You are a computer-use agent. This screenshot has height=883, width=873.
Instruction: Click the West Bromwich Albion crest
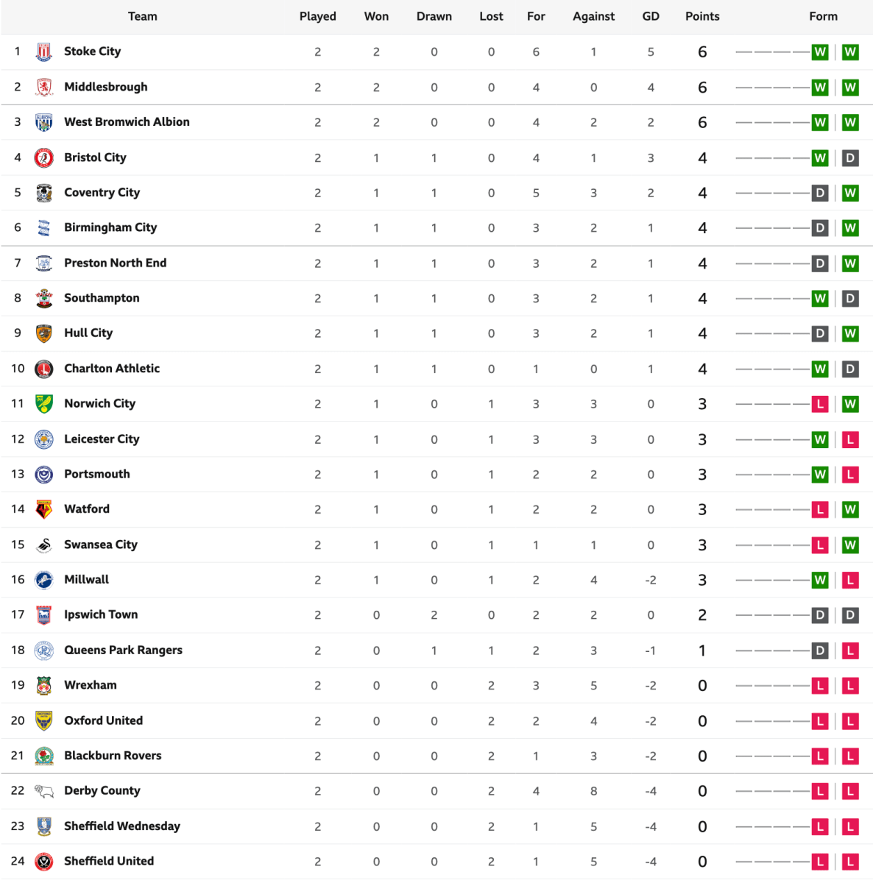(44, 122)
